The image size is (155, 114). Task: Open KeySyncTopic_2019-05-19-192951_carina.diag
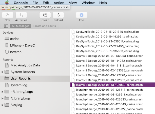107,37
